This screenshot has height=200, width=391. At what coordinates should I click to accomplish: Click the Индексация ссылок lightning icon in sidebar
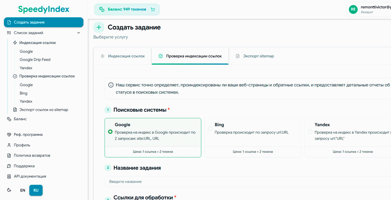coord(14,43)
